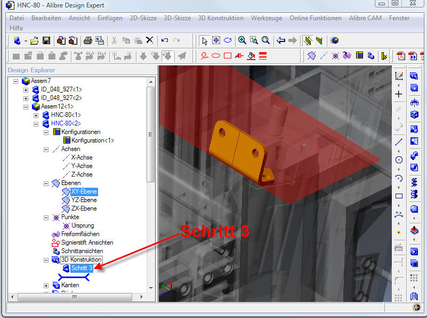The image size is (427, 318).
Task: Open the Datei menu
Action: (17, 18)
